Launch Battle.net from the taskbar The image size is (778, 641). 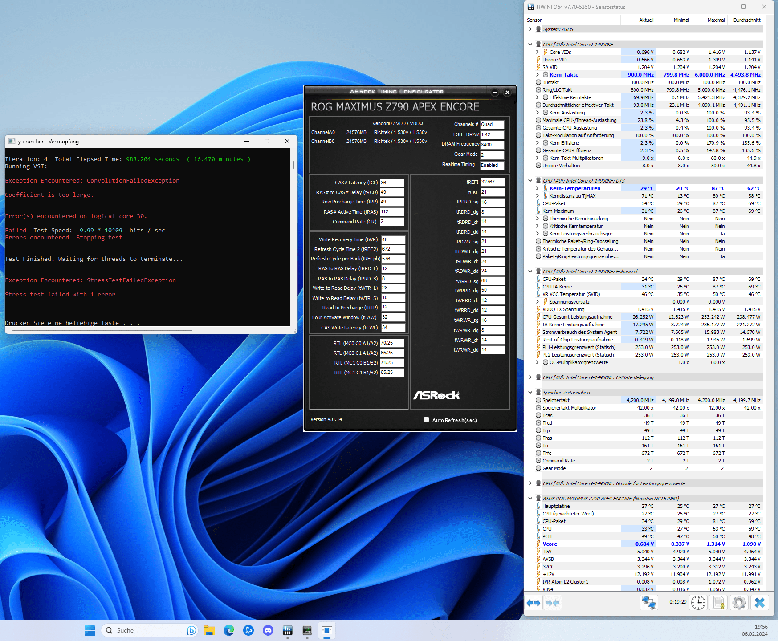(248, 630)
